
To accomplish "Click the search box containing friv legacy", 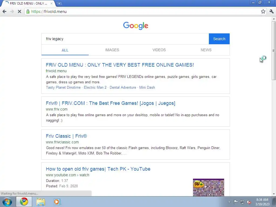I will pos(125,39).
